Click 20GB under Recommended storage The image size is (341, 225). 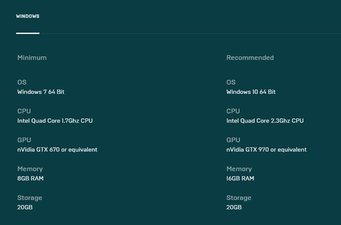(x=234, y=207)
